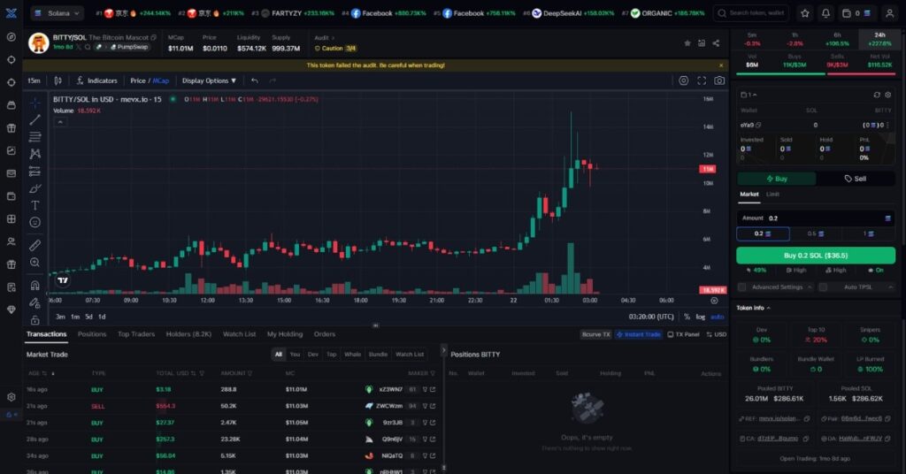Toggle Instant Trade mode

tap(639, 334)
